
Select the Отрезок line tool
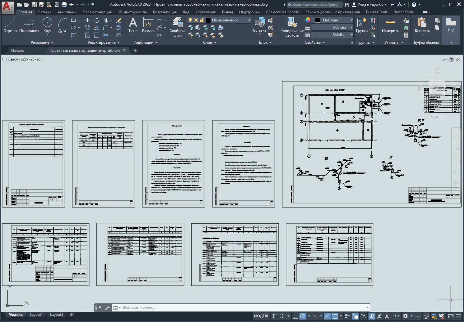pos(10,25)
